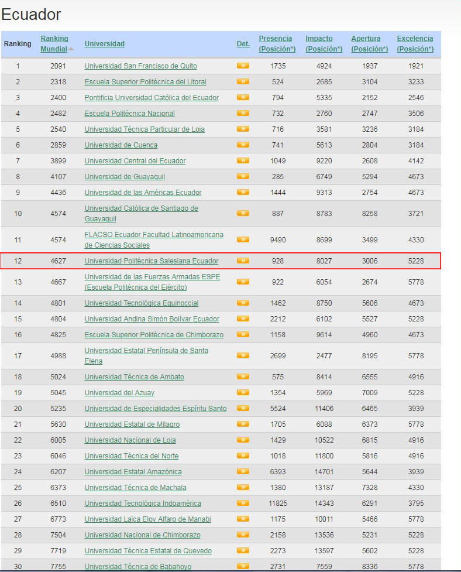Open Universidad de Cuenca link
Viewport: 461px width, 572px height.
click(x=121, y=145)
